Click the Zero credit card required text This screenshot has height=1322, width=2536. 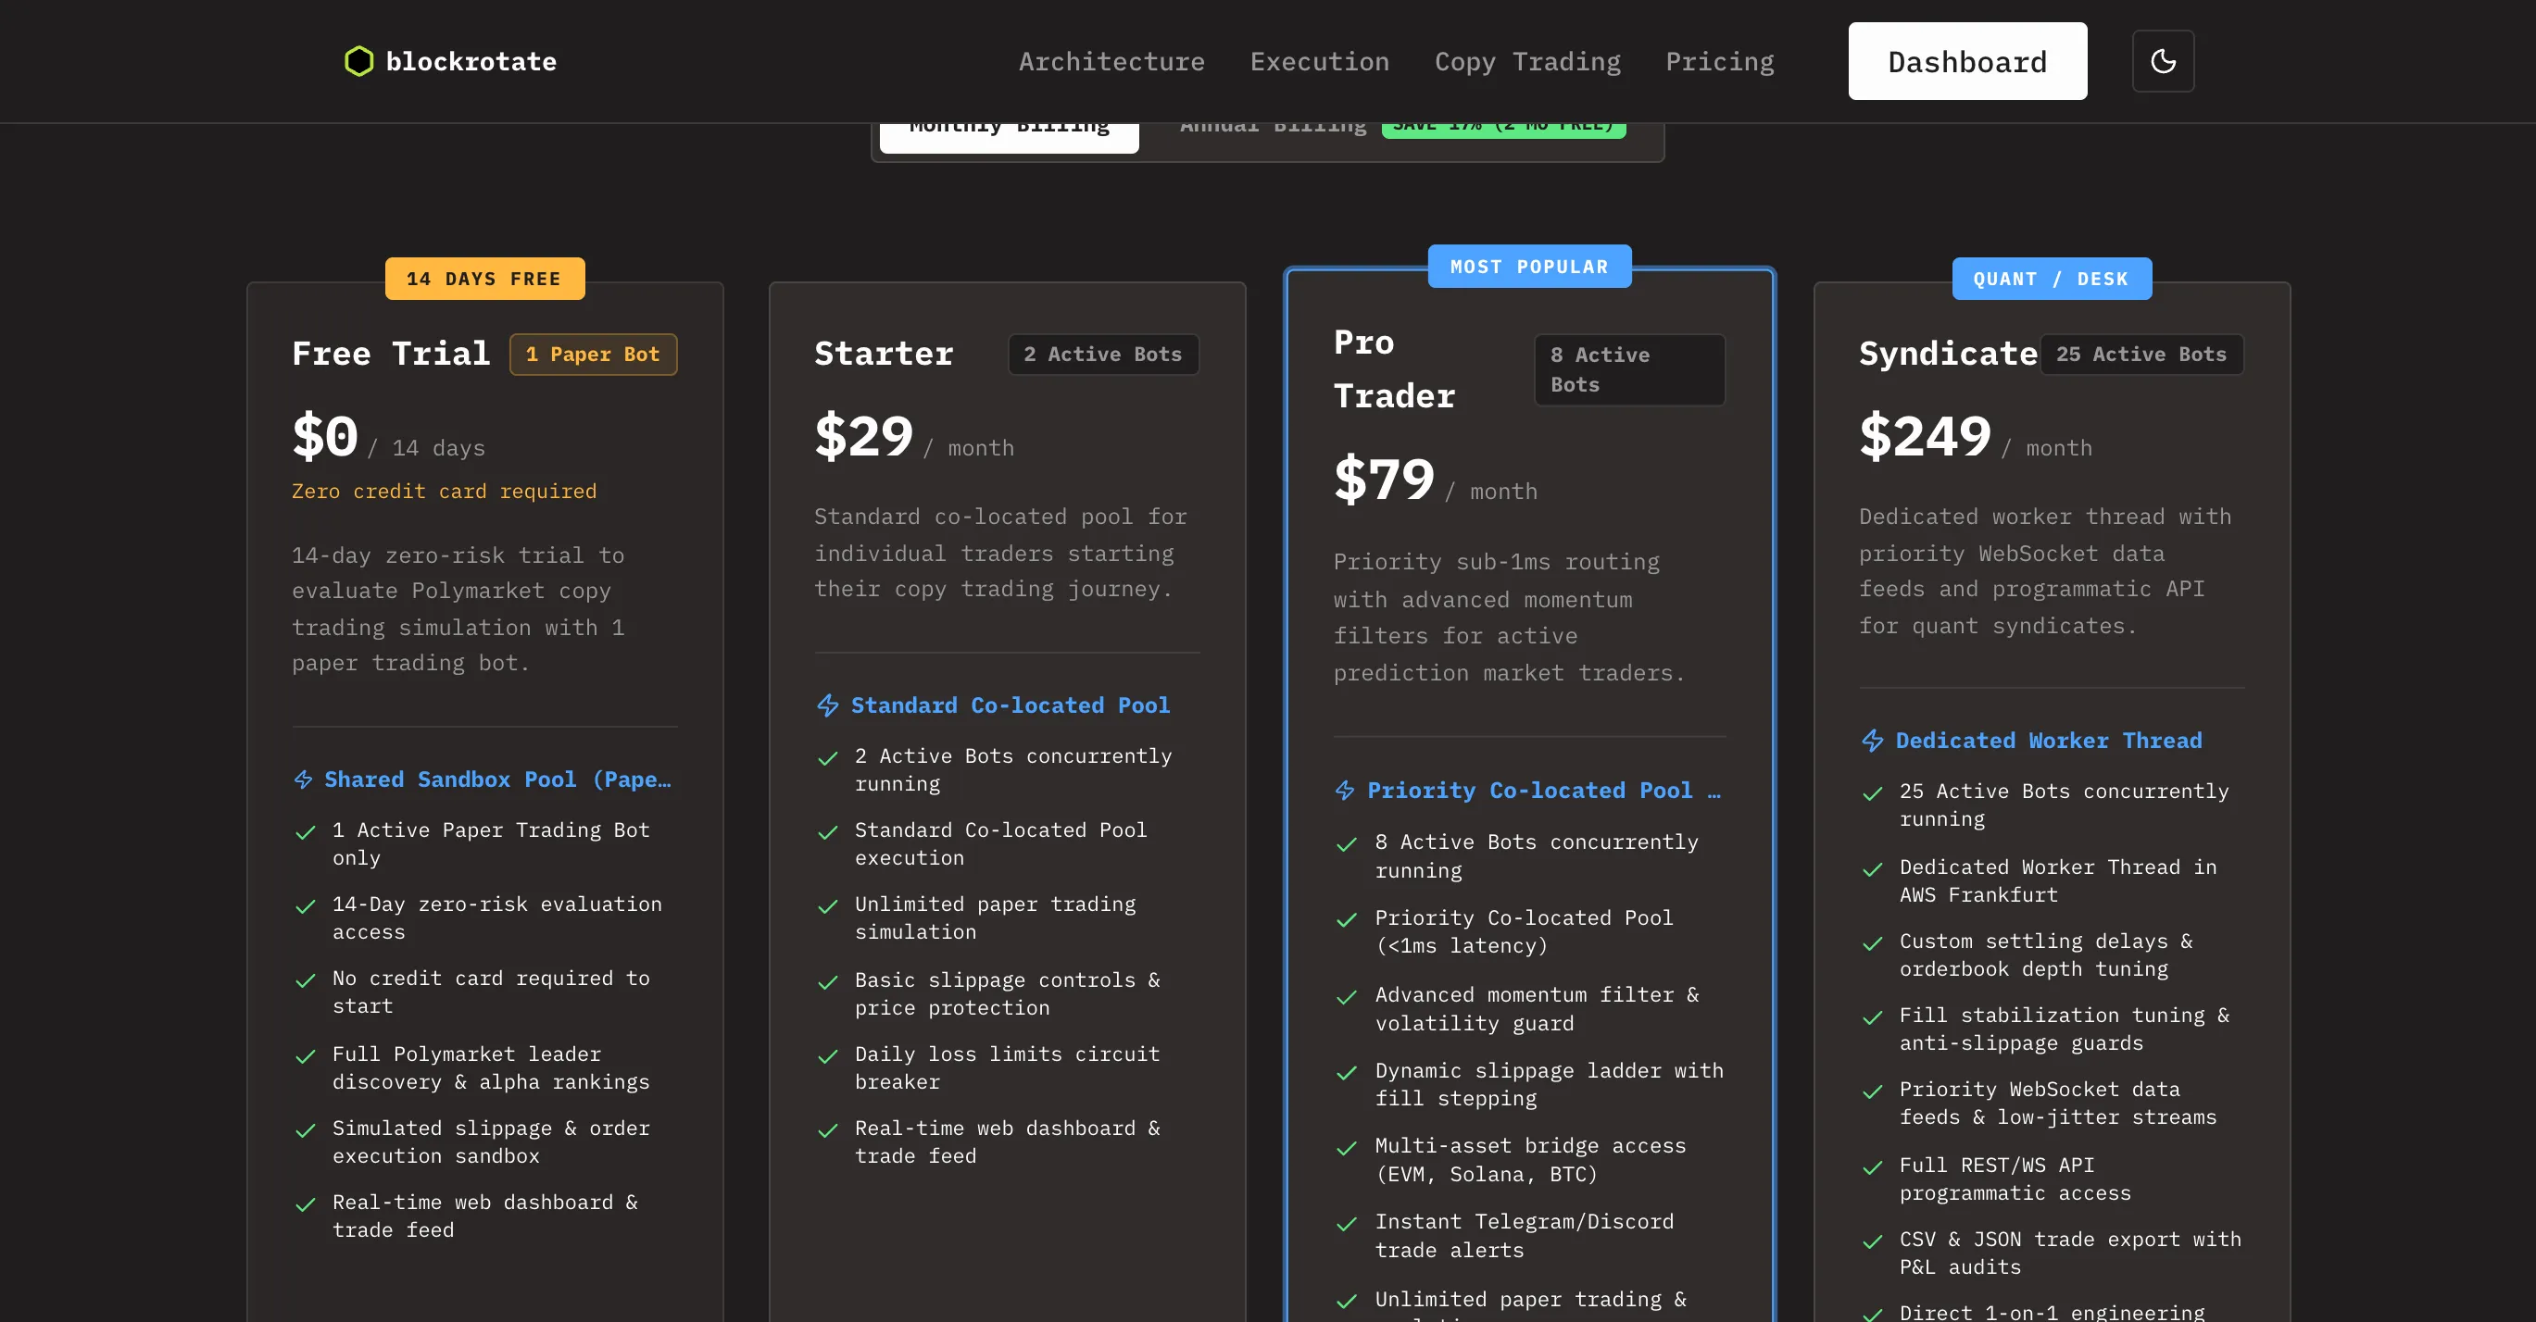(444, 491)
